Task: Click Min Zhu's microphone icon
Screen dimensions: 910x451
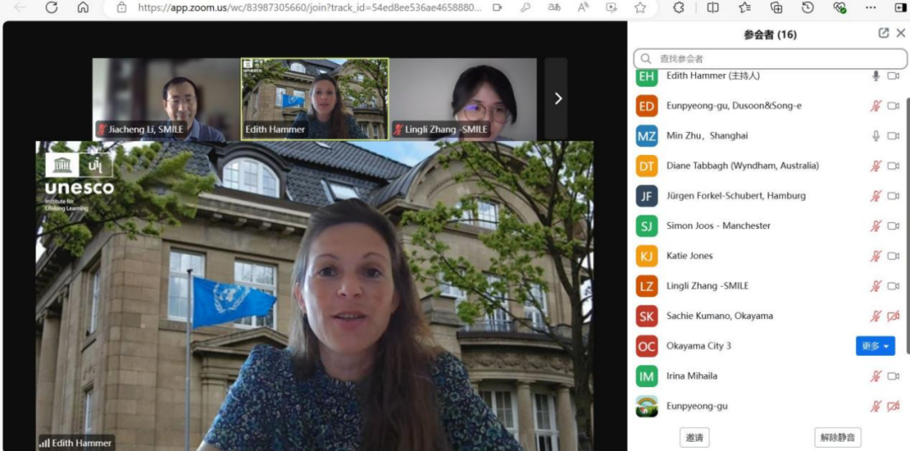Action: (x=875, y=135)
